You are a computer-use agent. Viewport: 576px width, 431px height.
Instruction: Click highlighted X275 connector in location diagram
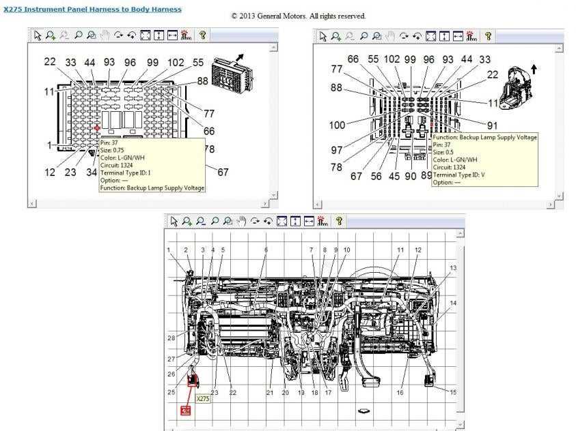(x=193, y=381)
